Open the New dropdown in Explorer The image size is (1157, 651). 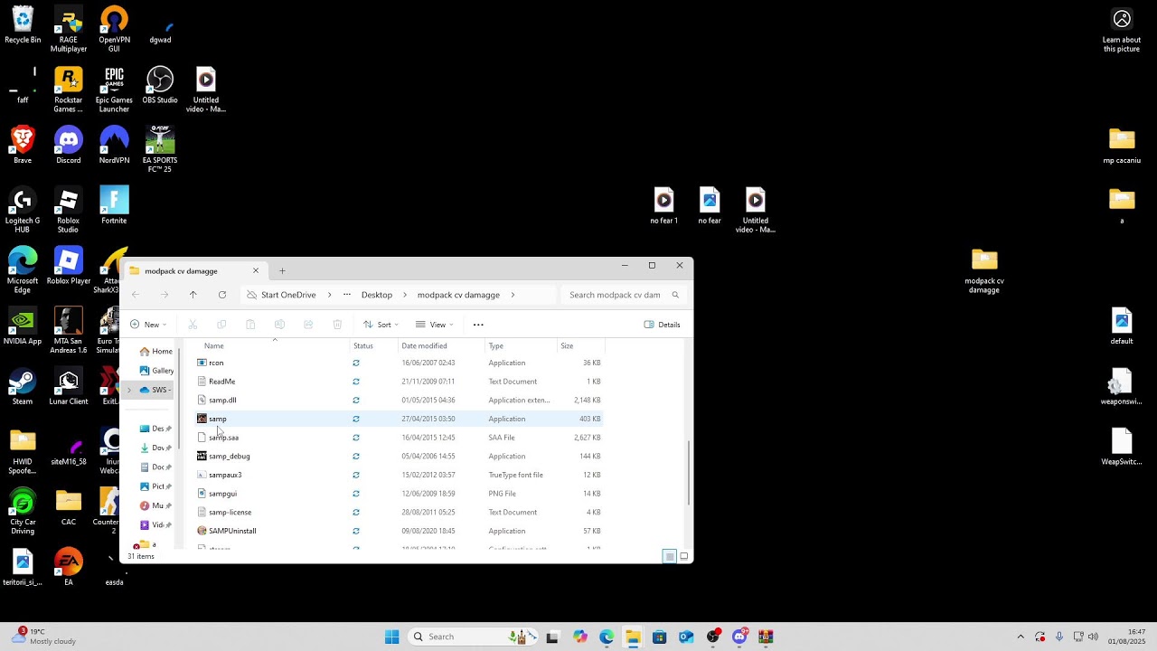pyautogui.click(x=148, y=325)
